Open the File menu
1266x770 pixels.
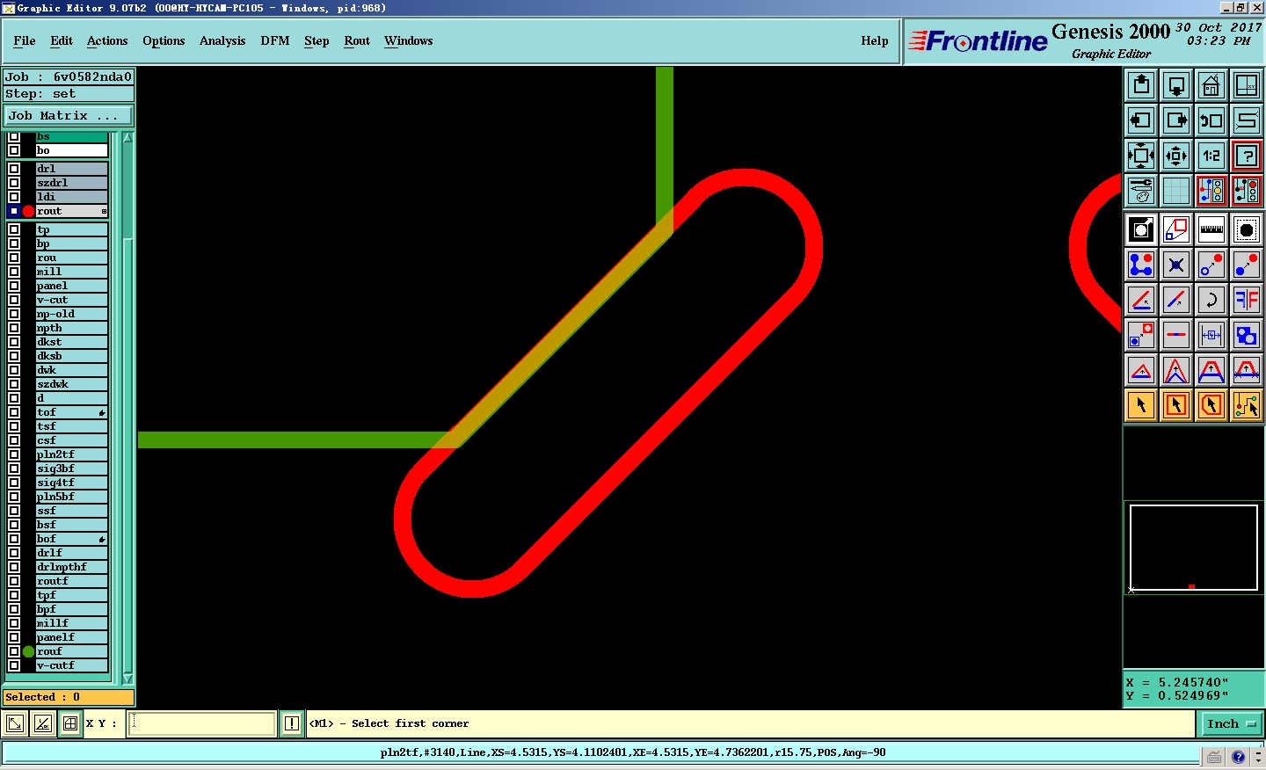tap(25, 41)
